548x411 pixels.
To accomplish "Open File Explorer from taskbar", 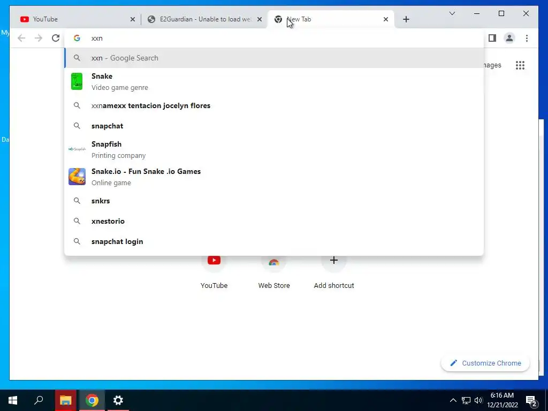I will coord(65,400).
